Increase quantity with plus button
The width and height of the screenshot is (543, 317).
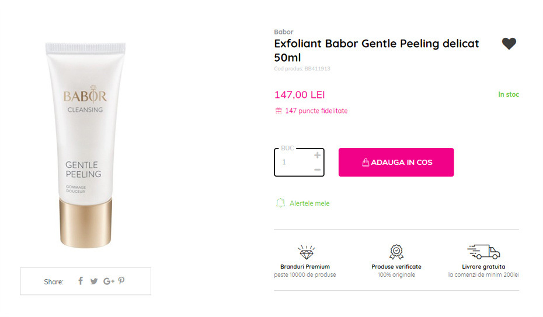317,155
